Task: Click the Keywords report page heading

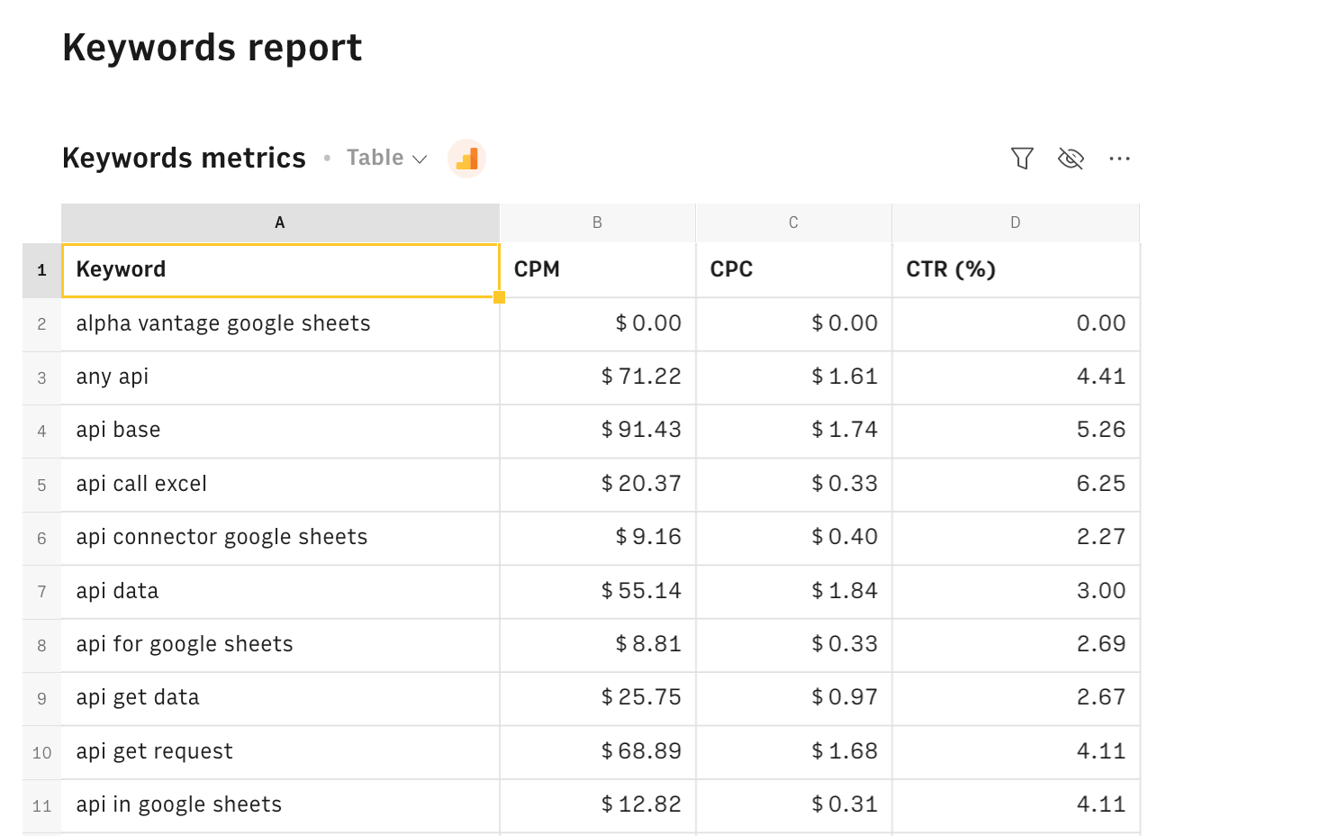Action: 212,48
